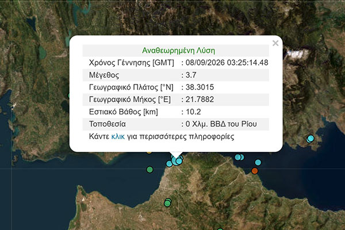Click the green marker pair on land

coord(168,202)
